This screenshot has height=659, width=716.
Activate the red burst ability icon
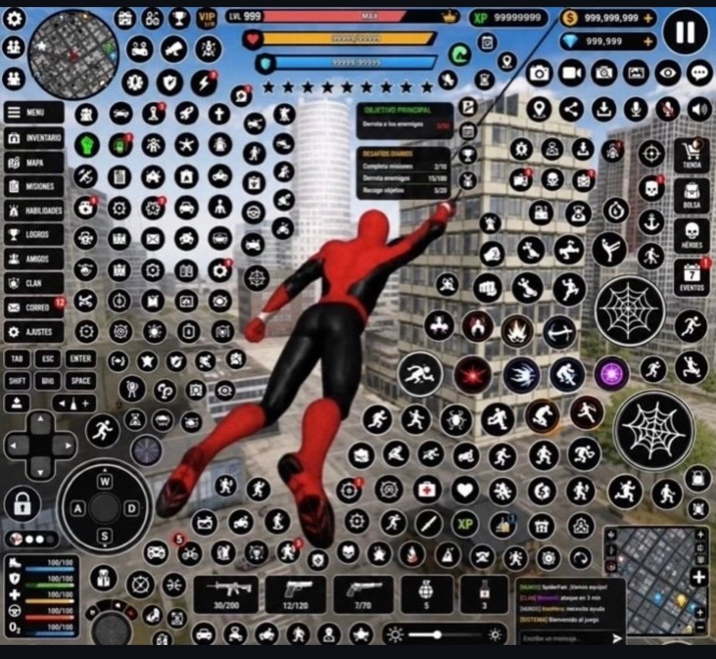tap(473, 376)
